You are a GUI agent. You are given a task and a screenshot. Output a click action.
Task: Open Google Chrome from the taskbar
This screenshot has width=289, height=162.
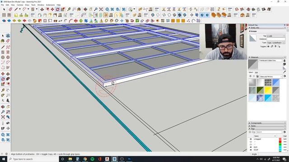pos(85,159)
